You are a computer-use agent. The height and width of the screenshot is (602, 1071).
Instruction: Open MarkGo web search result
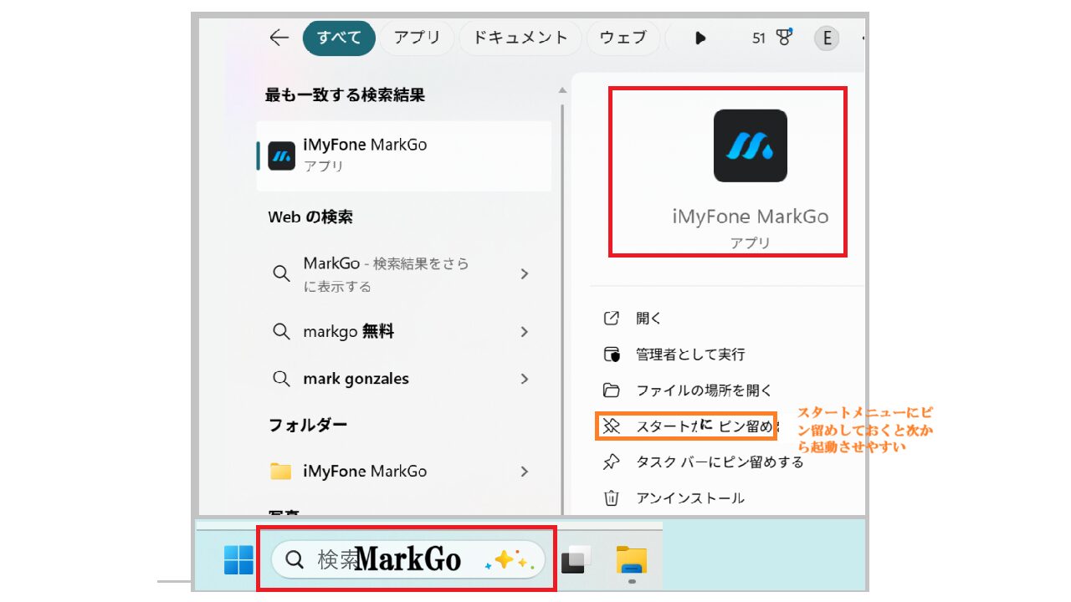pos(404,274)
